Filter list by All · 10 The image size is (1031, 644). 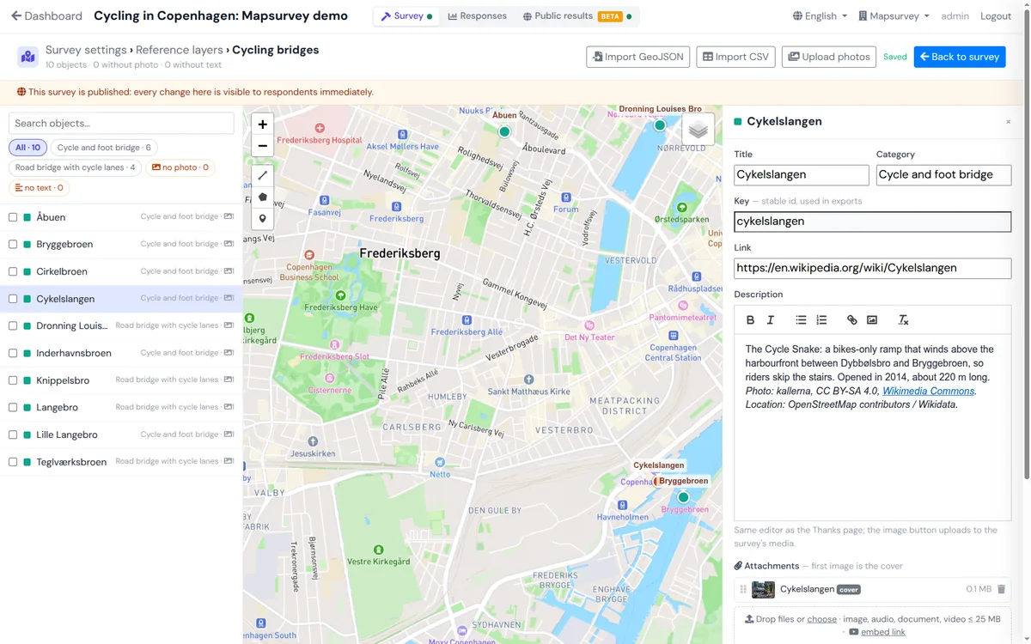click(x=27, y=148)
